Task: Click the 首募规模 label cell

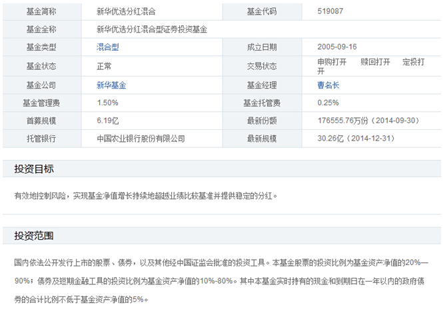Action: pyautogui.click(x=42, y=121)
